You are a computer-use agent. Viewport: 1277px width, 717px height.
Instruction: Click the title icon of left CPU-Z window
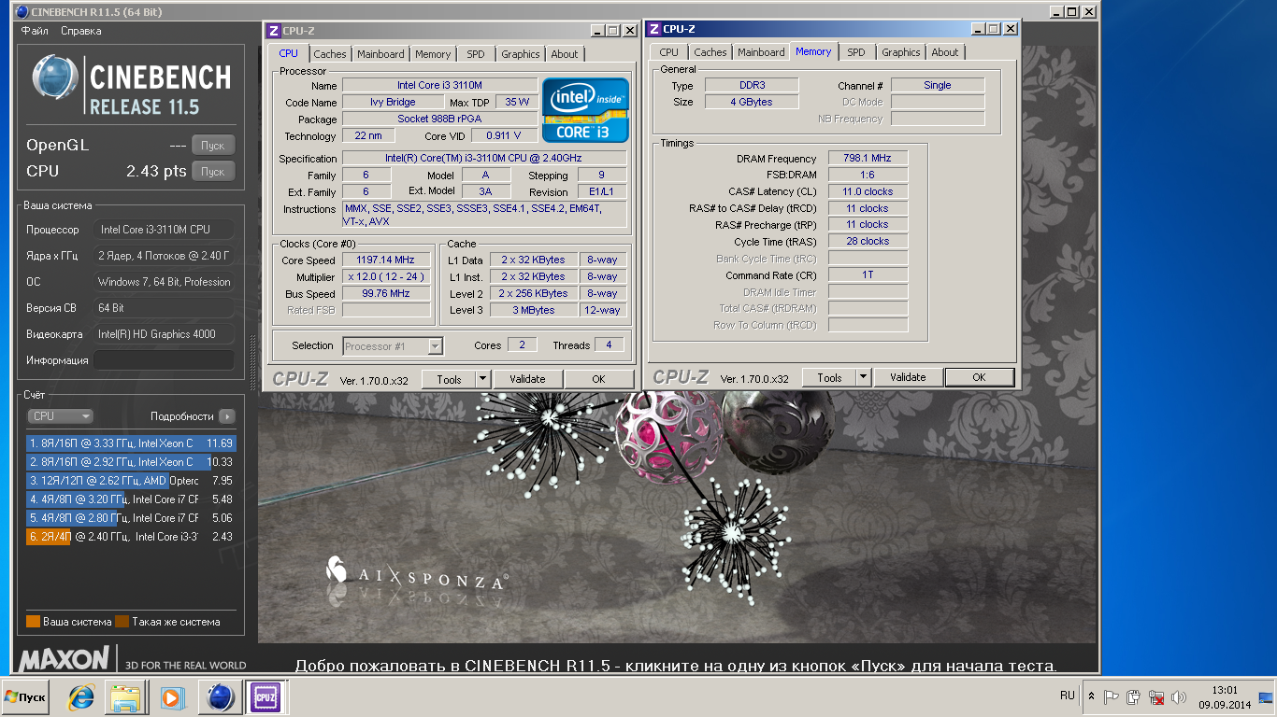[272, 31]
